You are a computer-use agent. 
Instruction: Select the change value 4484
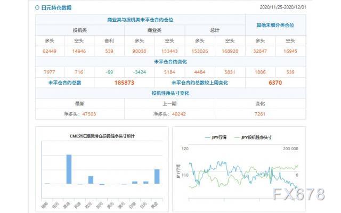tap(200, 72)
